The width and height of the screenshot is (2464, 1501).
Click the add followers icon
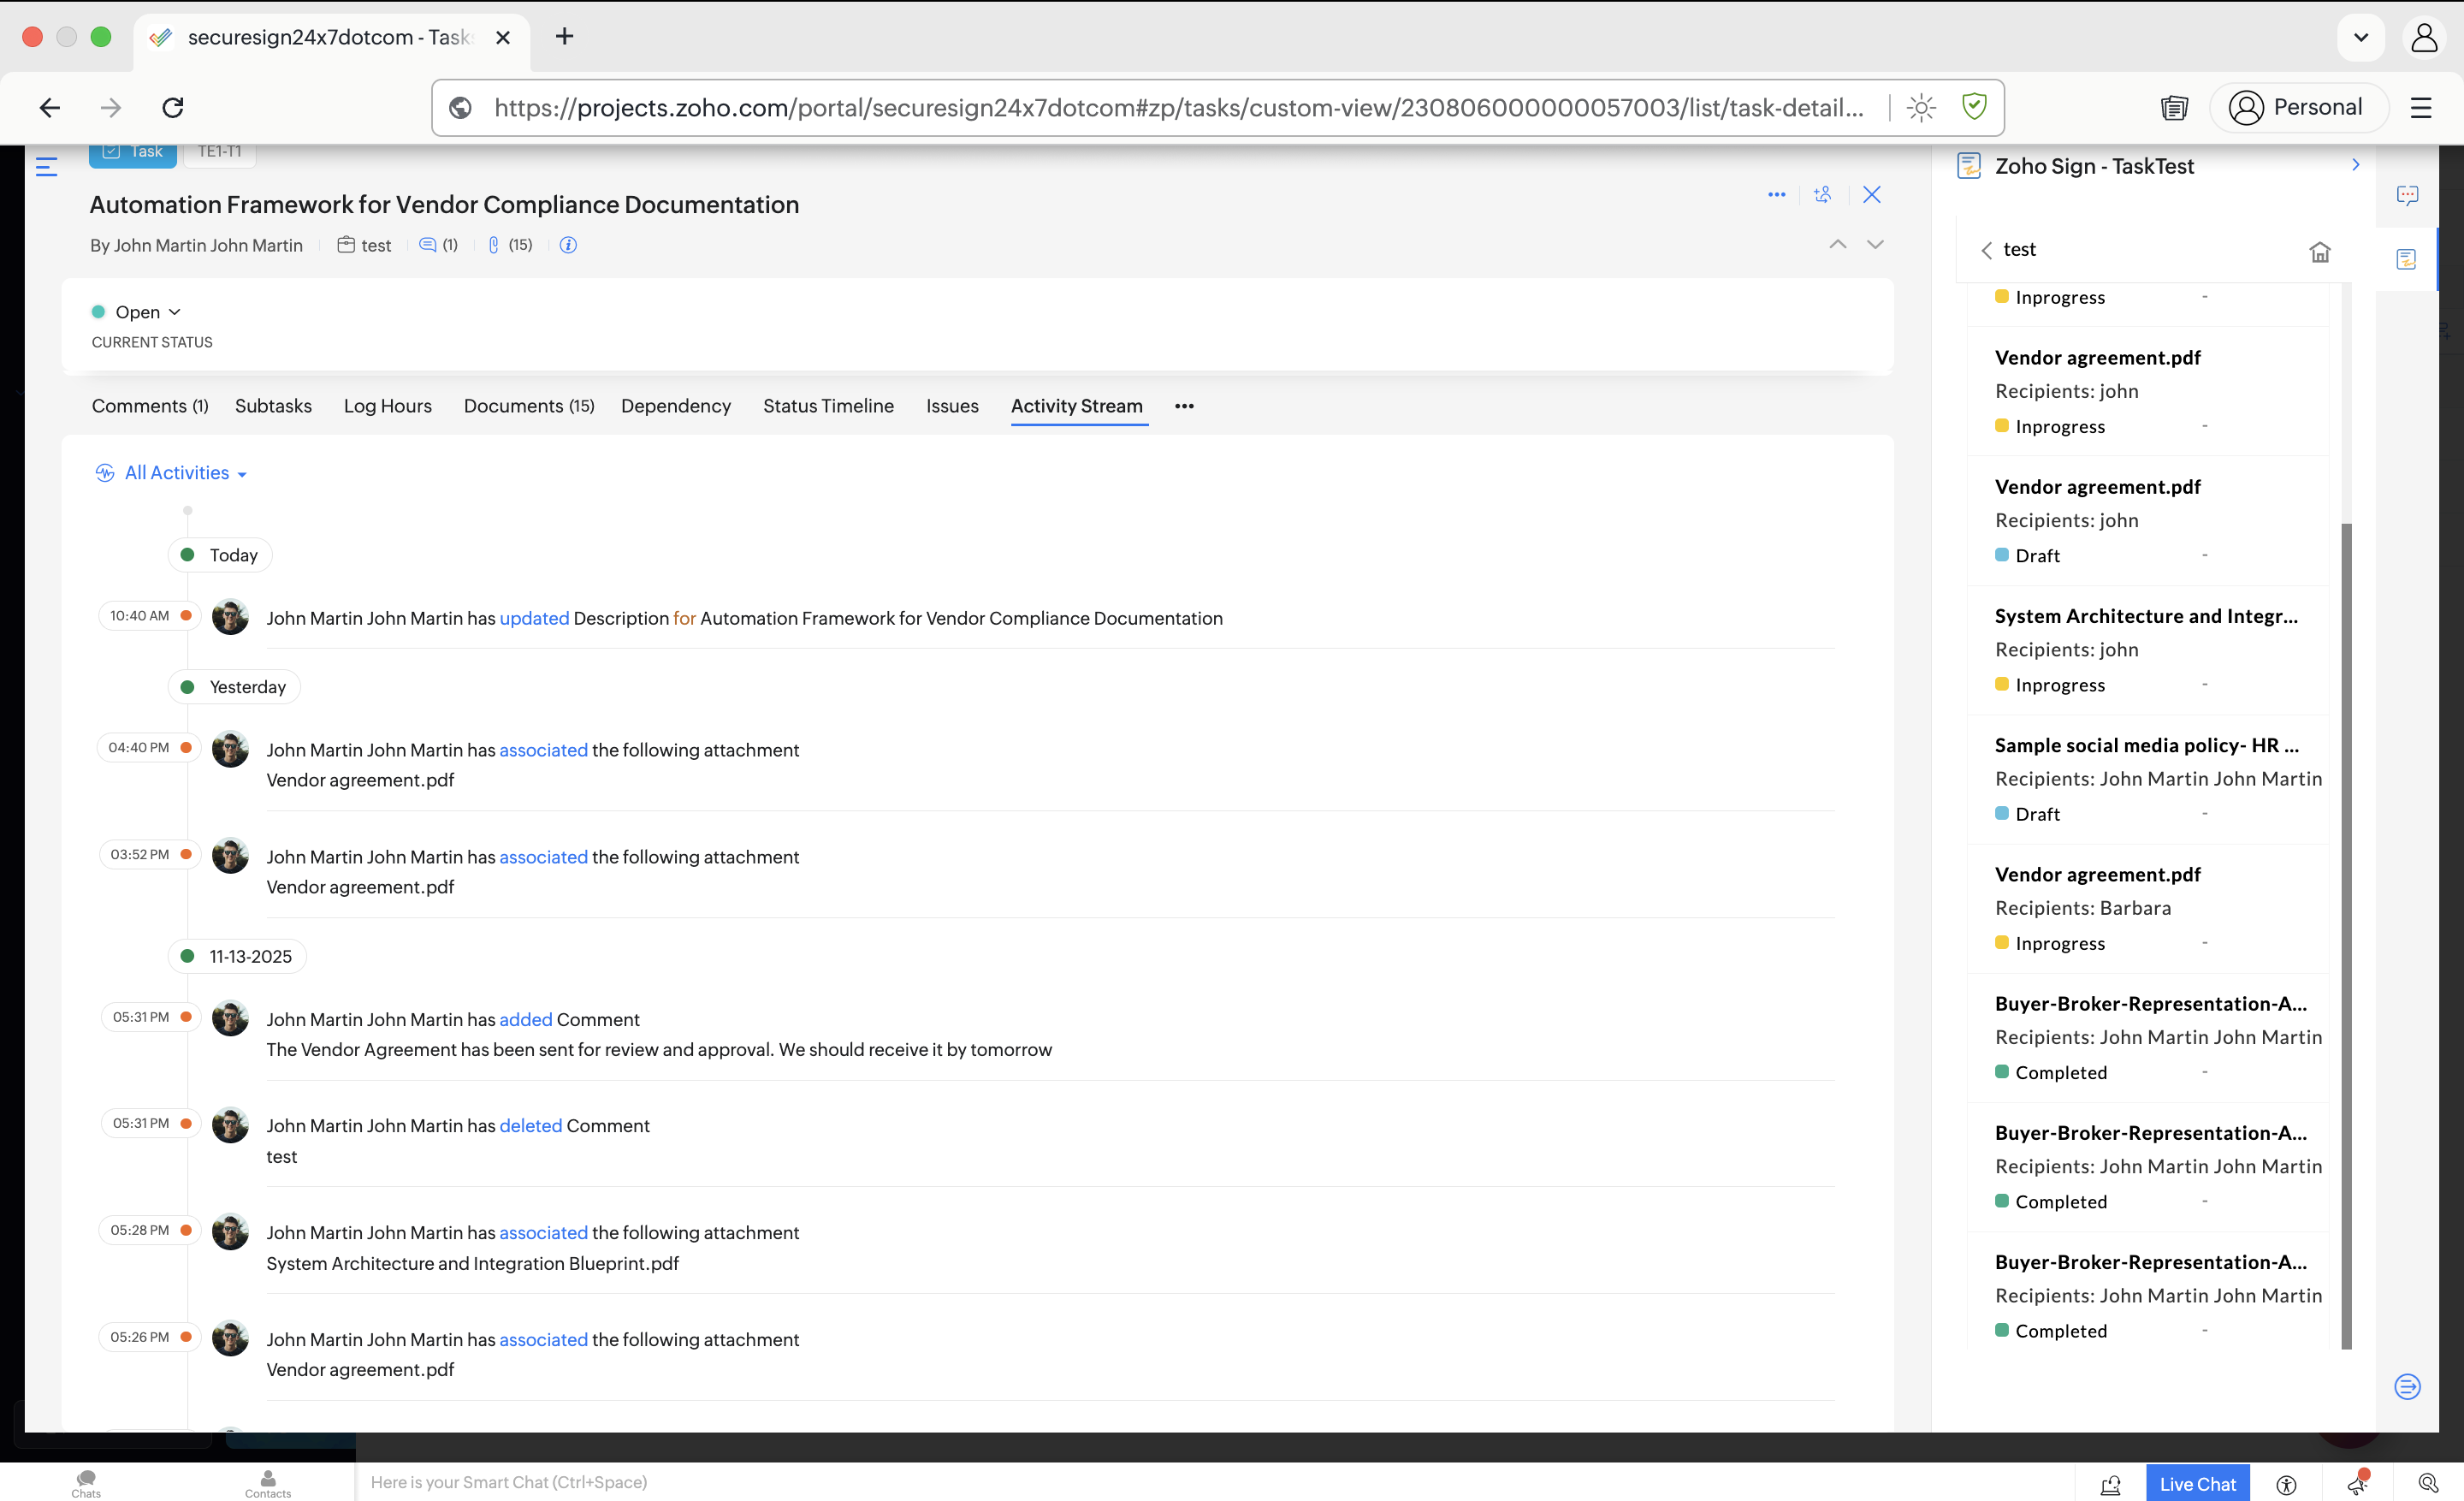coord(1823,195)
